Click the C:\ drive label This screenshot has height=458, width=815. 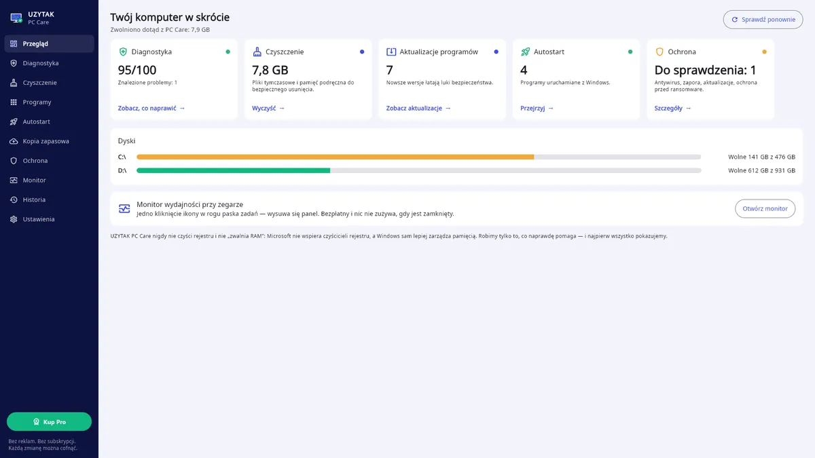(x=122, y=157)
